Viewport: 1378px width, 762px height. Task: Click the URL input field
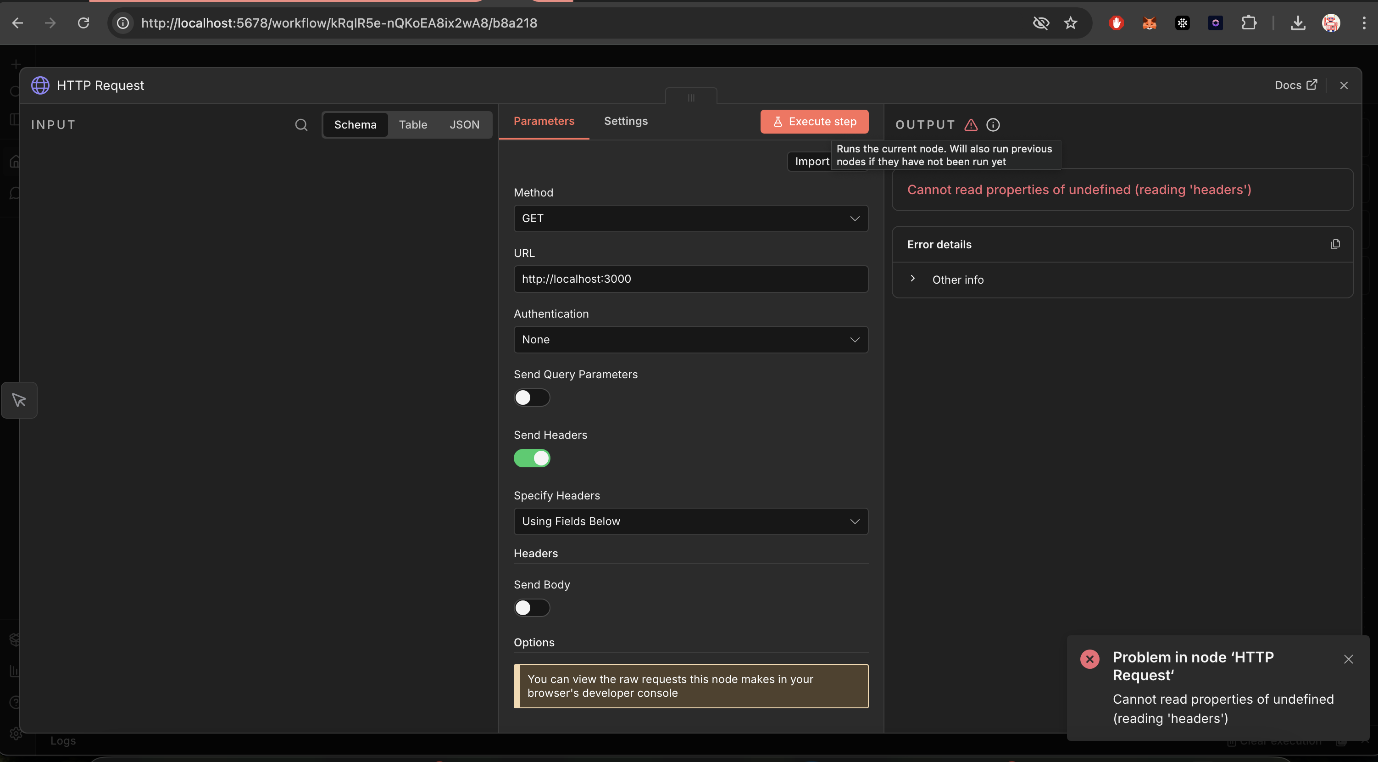(690, 279)
